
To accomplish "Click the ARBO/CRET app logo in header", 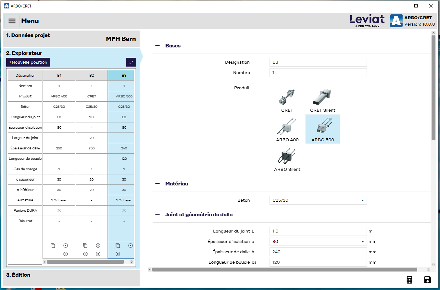I will tap(396, 21).
